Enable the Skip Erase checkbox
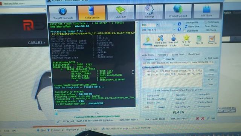This screenshot has height=136, width=241. pos(173,99)
